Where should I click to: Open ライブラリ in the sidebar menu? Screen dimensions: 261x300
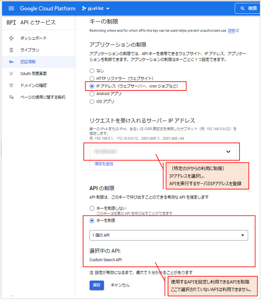30,50
